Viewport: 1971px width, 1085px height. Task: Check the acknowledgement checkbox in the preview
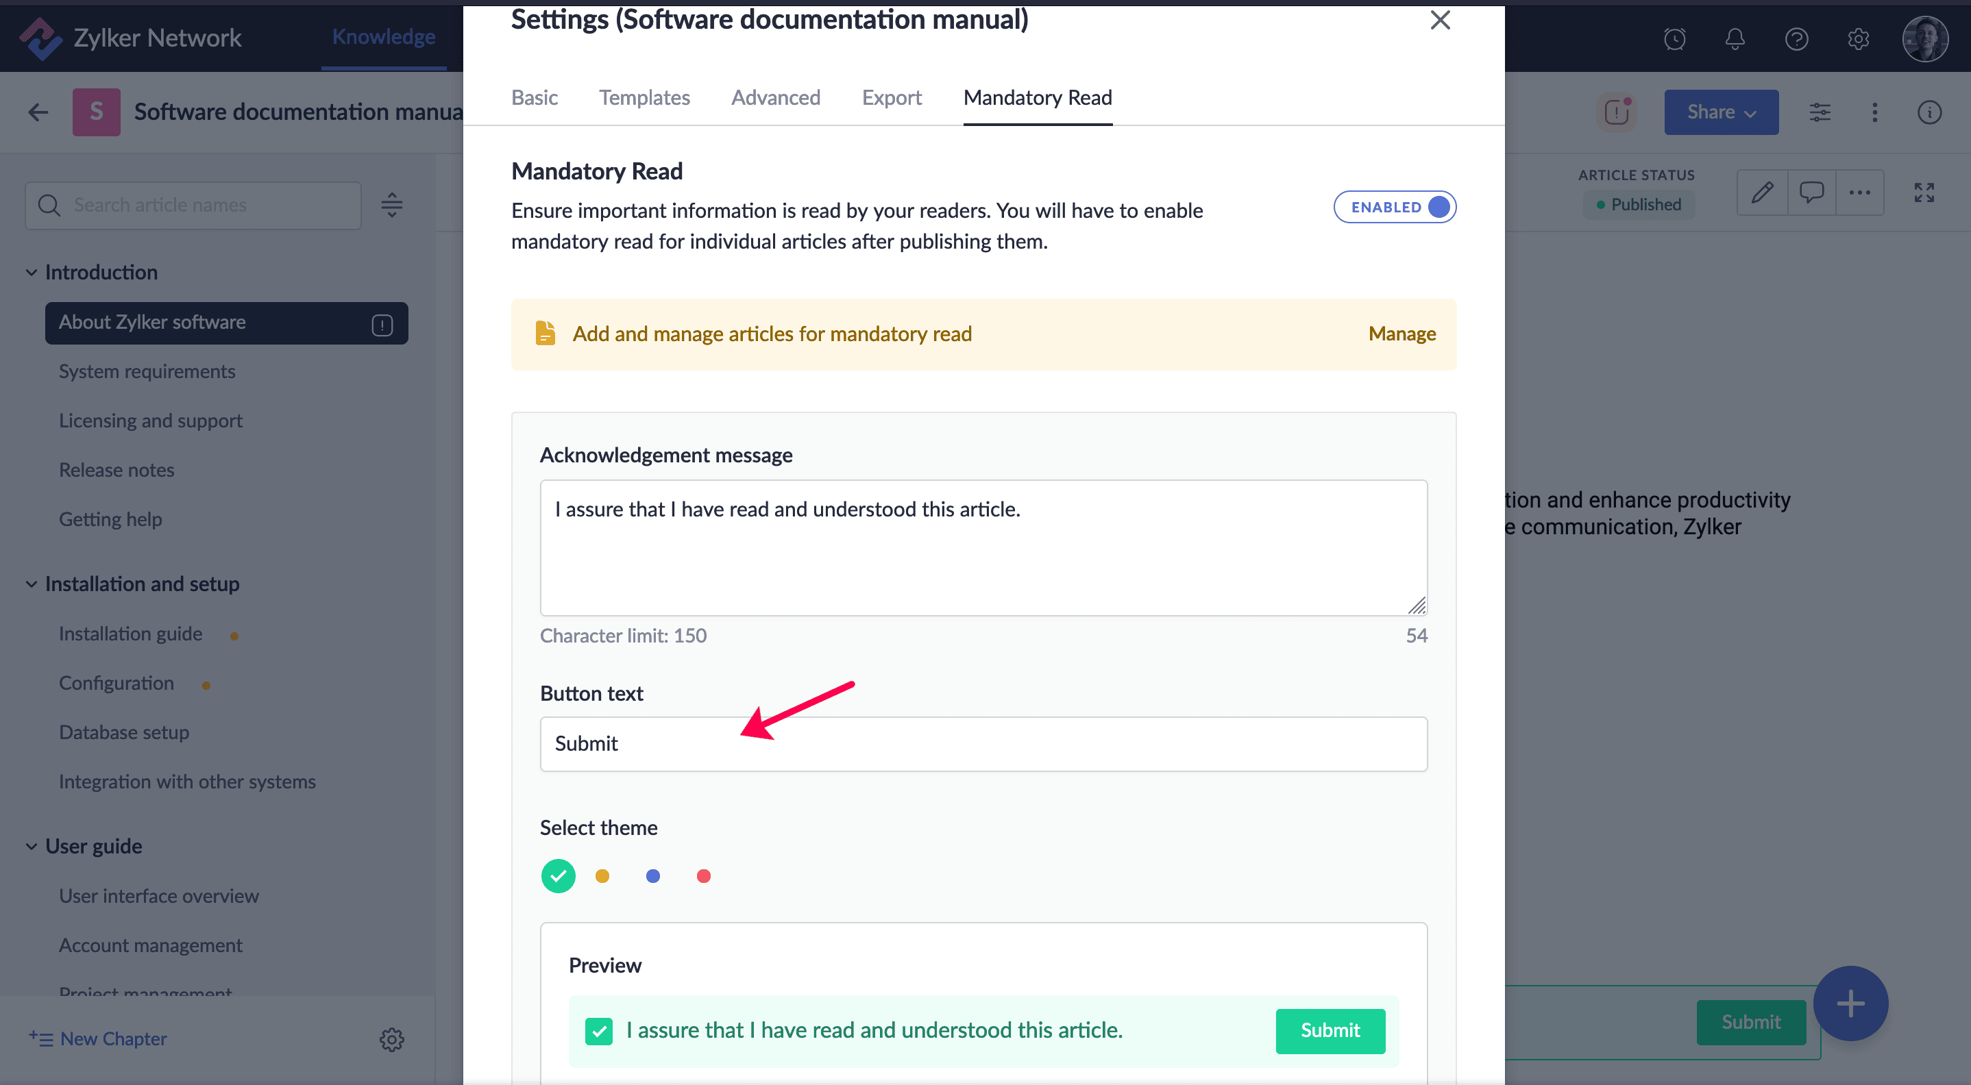(598, 1030)
